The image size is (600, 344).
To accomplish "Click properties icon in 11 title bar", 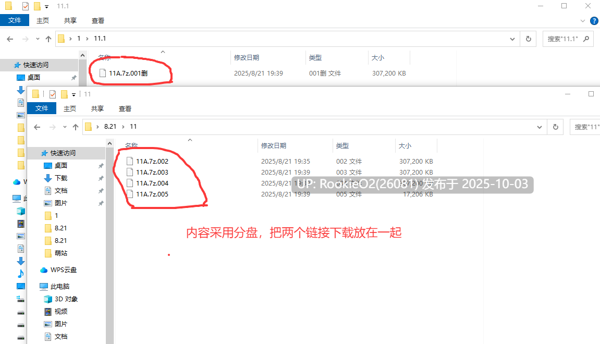I will click(53, 94).
